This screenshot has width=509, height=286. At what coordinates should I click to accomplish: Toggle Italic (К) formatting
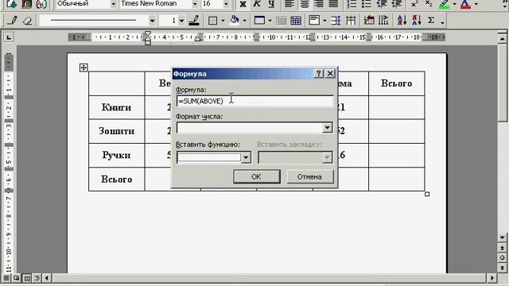[x=257, y=4]
